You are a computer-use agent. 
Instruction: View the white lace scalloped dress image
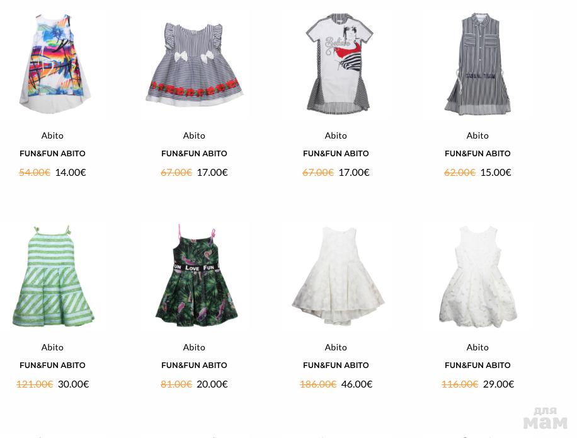pos(478,277)
